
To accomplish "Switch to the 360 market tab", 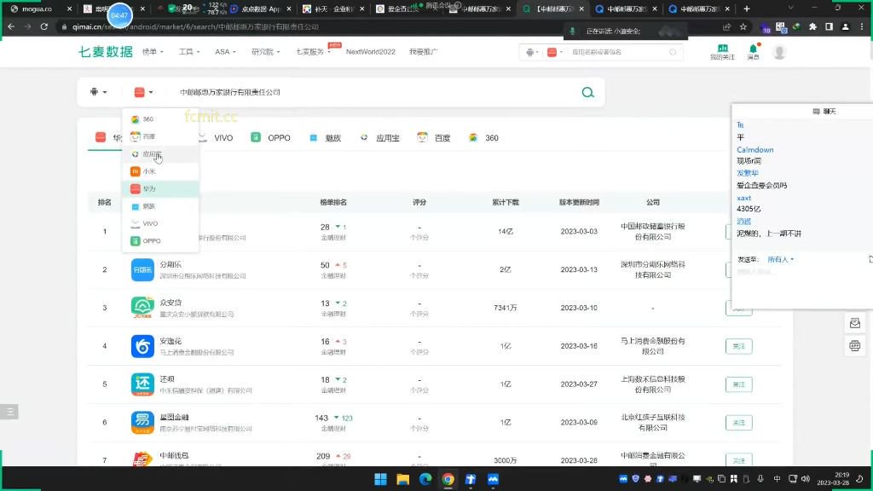I will 483,138.
